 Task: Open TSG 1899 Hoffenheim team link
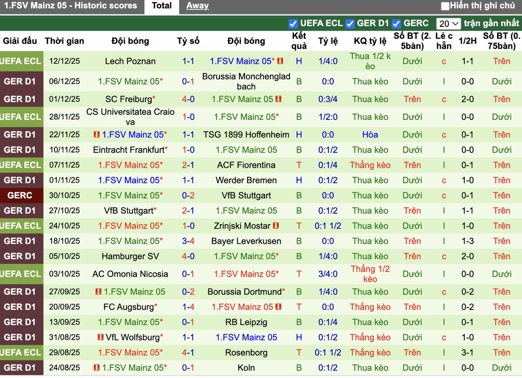click(x=246, y=135)
